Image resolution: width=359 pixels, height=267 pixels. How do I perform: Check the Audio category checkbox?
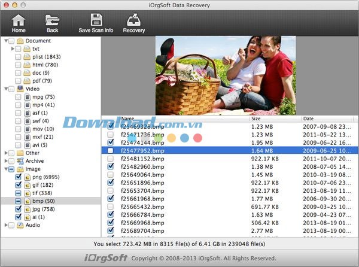[x=11, y=225]
